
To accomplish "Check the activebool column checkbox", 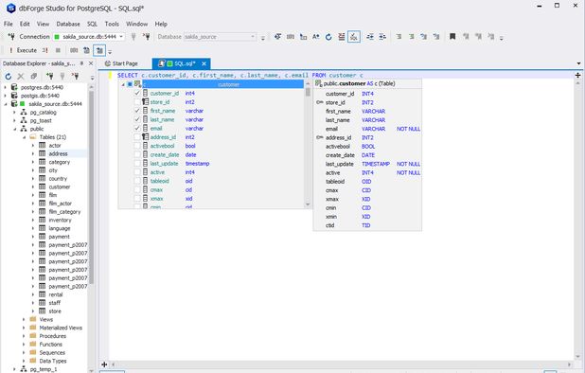I will [x=137, y=146].
